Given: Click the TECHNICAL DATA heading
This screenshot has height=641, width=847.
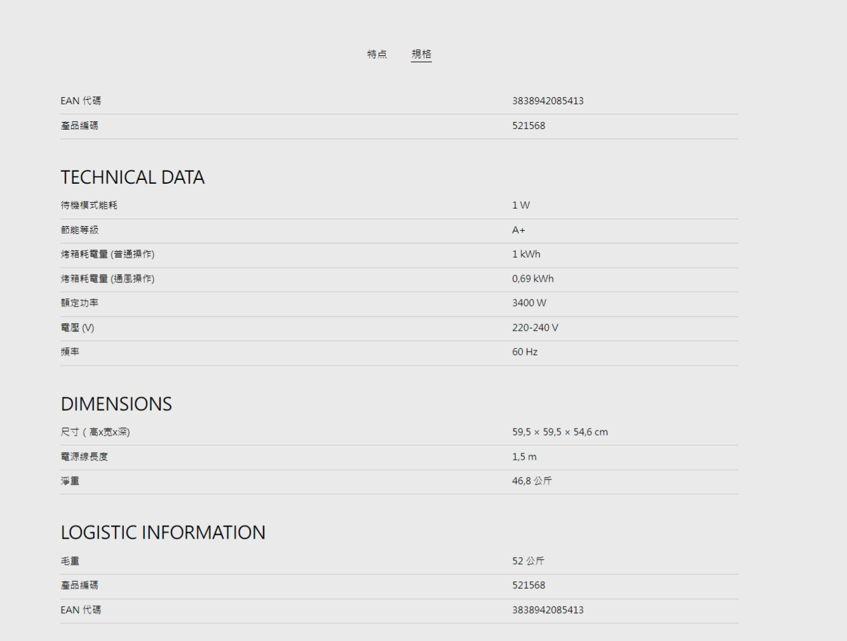Looking at the screenshot, I should (132, 177).
